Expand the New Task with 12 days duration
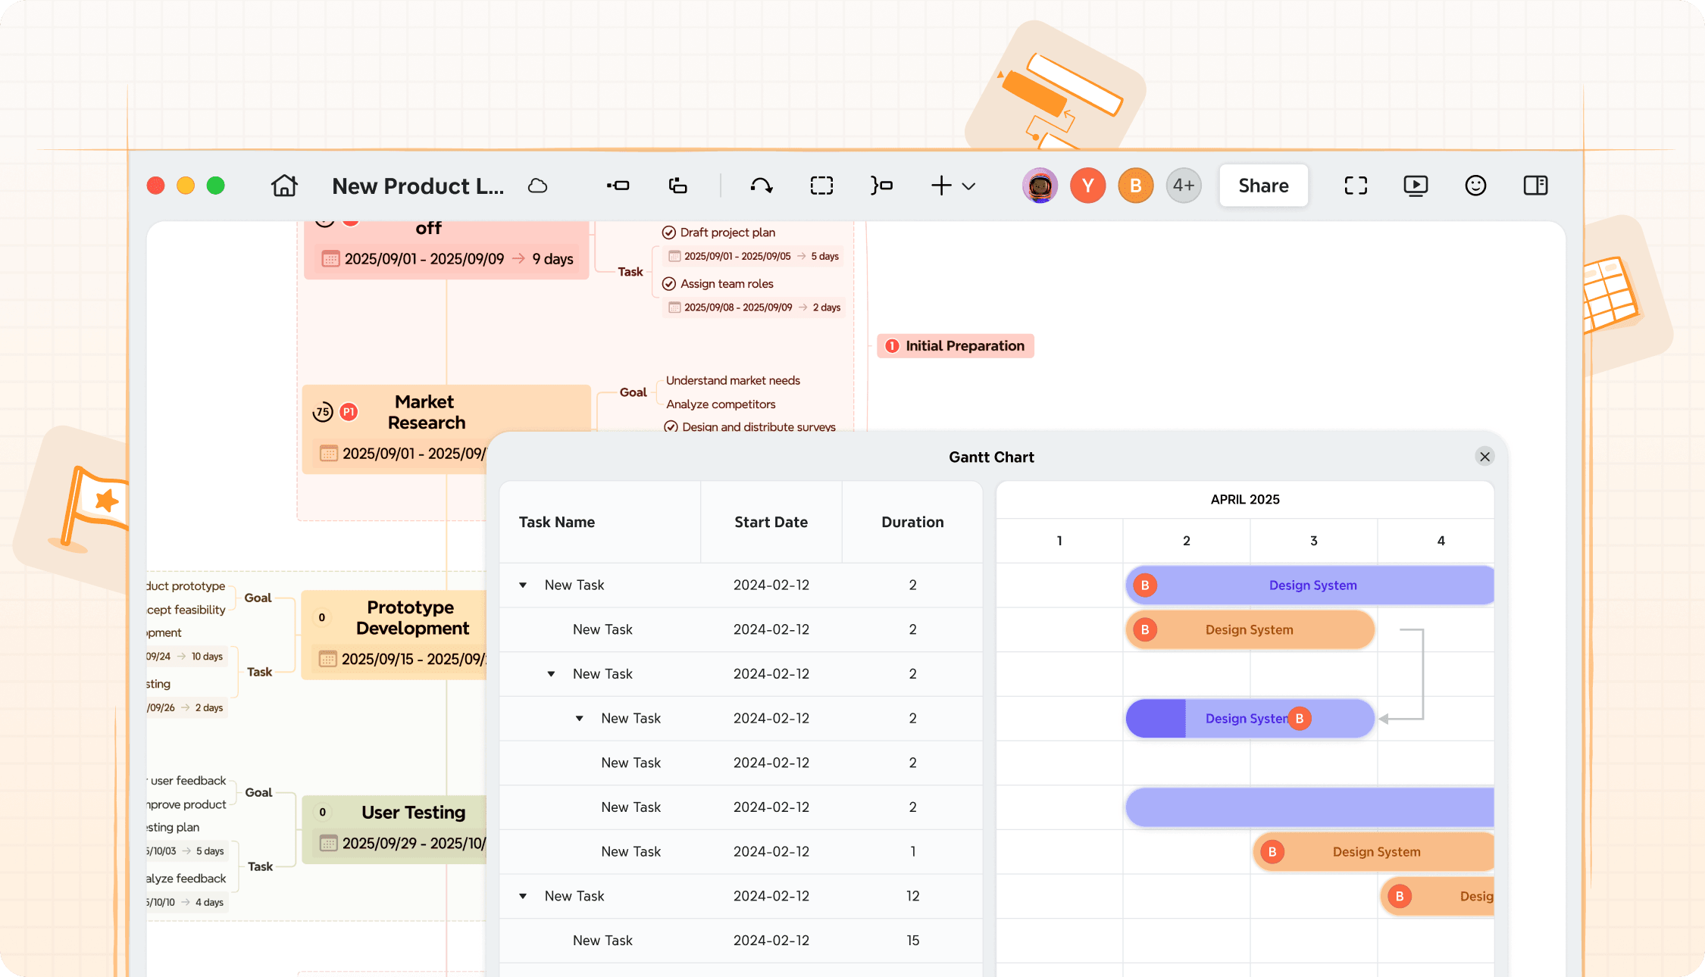This screenshot has width=1705, height=977. [x=522, y=896]
